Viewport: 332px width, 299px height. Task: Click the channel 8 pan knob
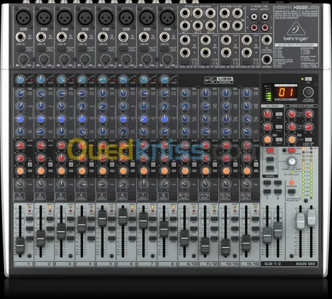point(164,184)
